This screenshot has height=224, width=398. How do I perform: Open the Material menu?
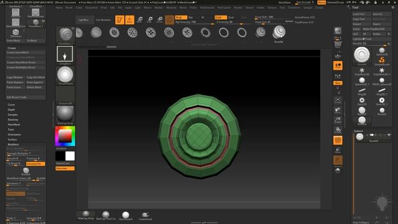tap(171, 7)
